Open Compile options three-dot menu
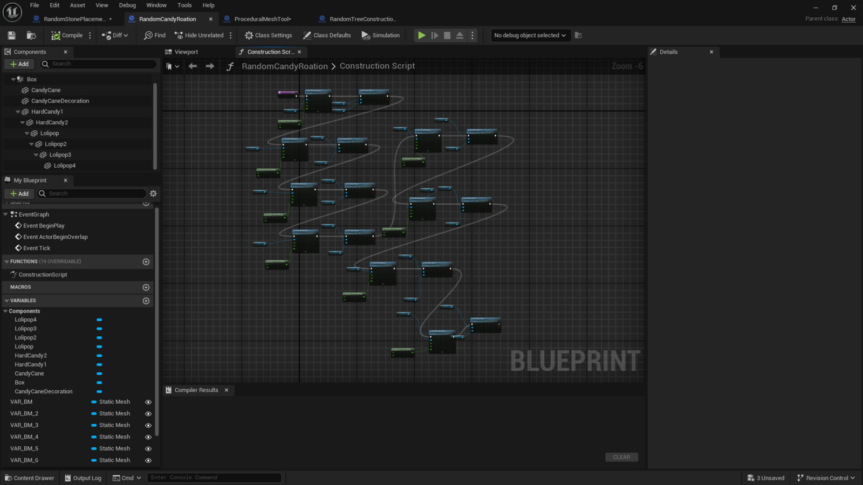Image resolution: width=863 pixels, height=485 pixels. tap(90, 36)
